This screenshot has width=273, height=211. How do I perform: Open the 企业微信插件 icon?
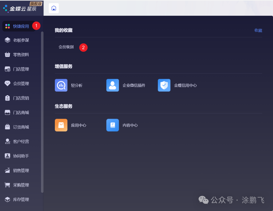click(112, 85)
